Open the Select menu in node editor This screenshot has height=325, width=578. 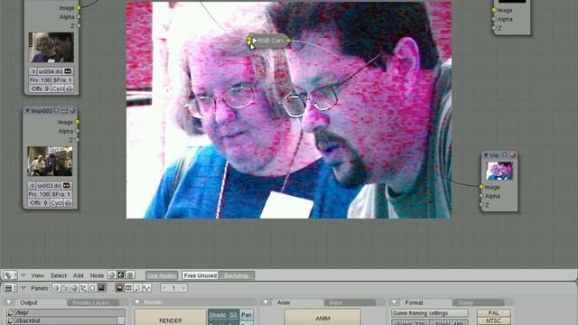click(x=59, y=275)
